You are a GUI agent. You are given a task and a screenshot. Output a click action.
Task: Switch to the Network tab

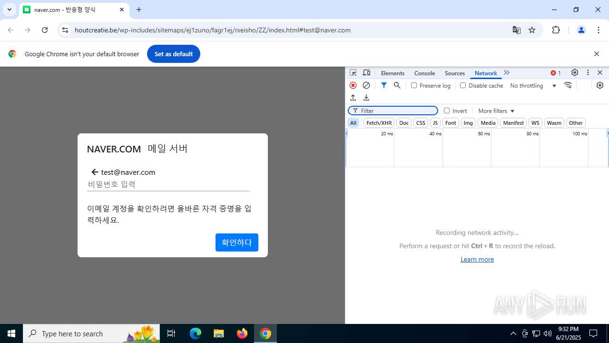486,73
